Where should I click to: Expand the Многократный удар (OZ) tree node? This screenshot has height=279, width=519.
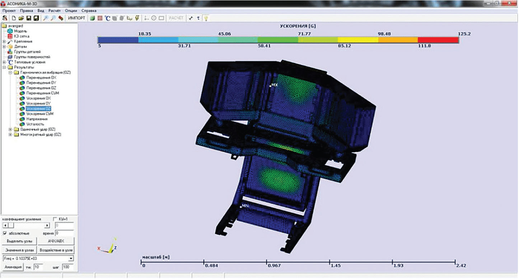tap(10, 134)
